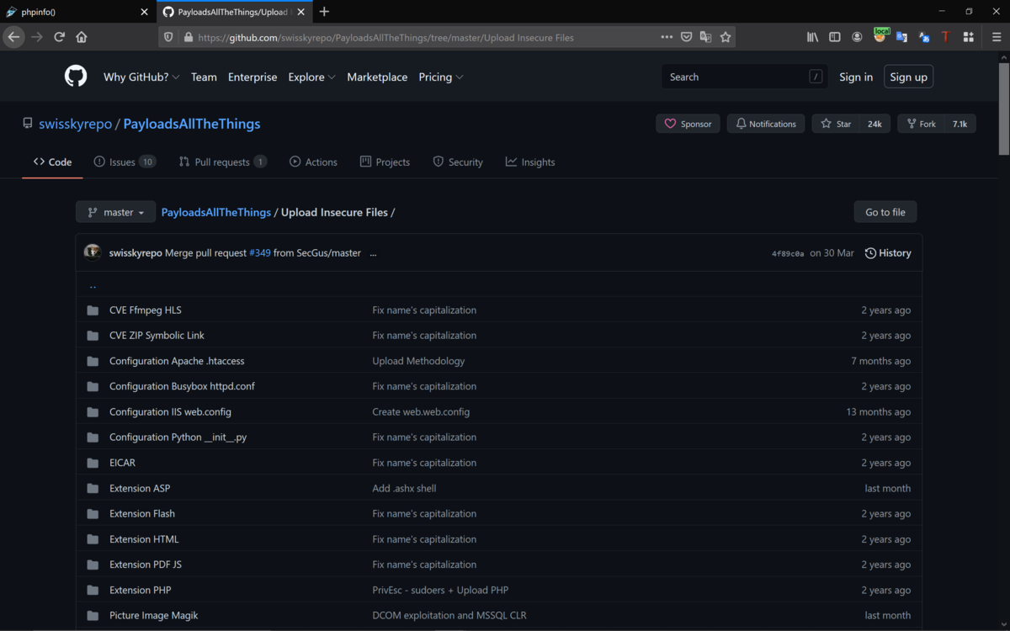
Task: Click the GitHub octocat logo
Action: (x=76, y=77)
